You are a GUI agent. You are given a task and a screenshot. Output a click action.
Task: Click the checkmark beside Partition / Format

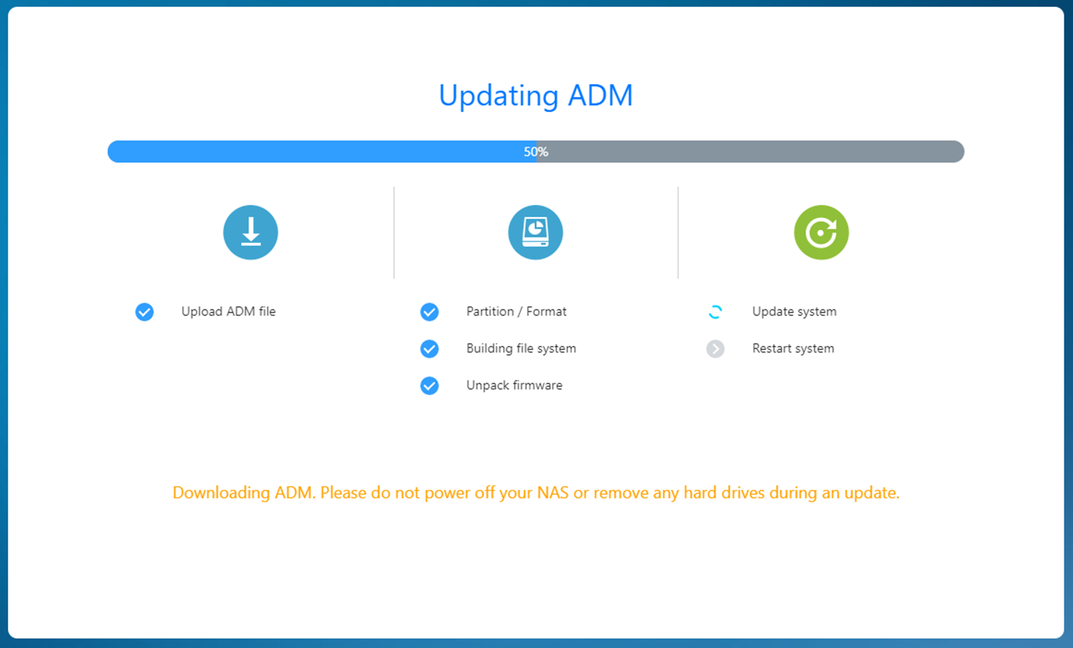tap(429, 312)
